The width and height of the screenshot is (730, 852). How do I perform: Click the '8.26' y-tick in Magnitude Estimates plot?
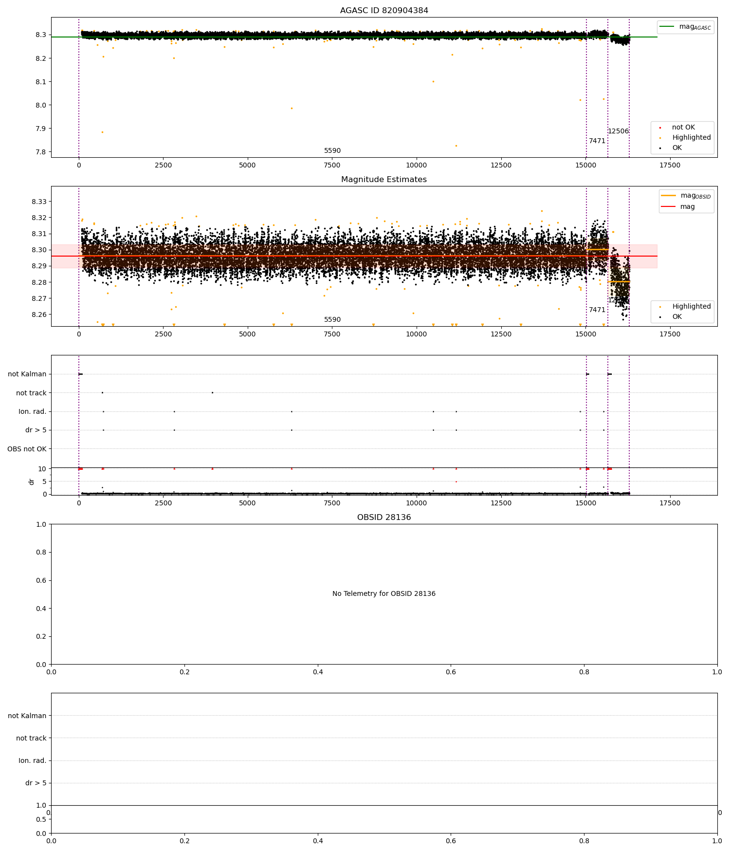click(39, 315)
